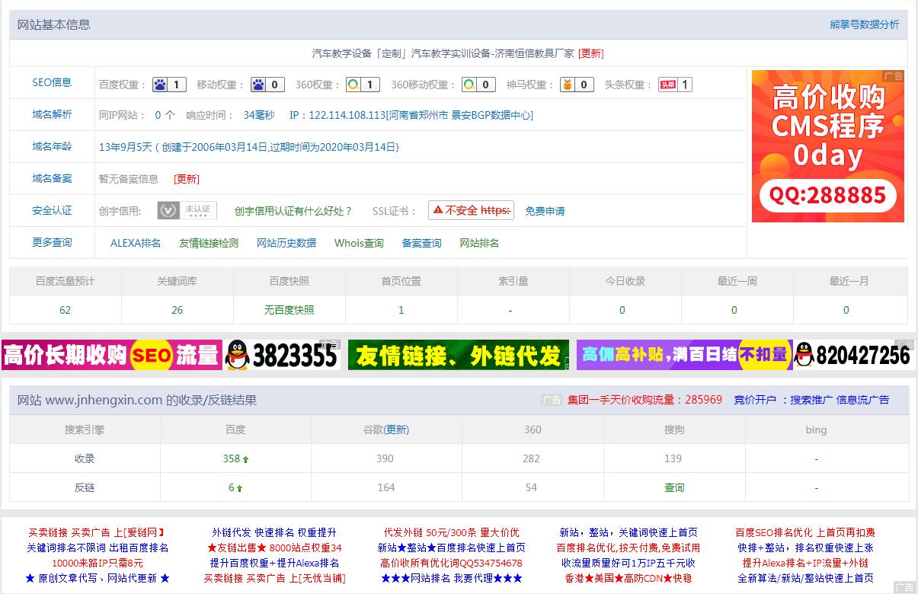Open the 高佣高补贴 banner ad
The image size is (918, 594).
click(x=745, y=355)
